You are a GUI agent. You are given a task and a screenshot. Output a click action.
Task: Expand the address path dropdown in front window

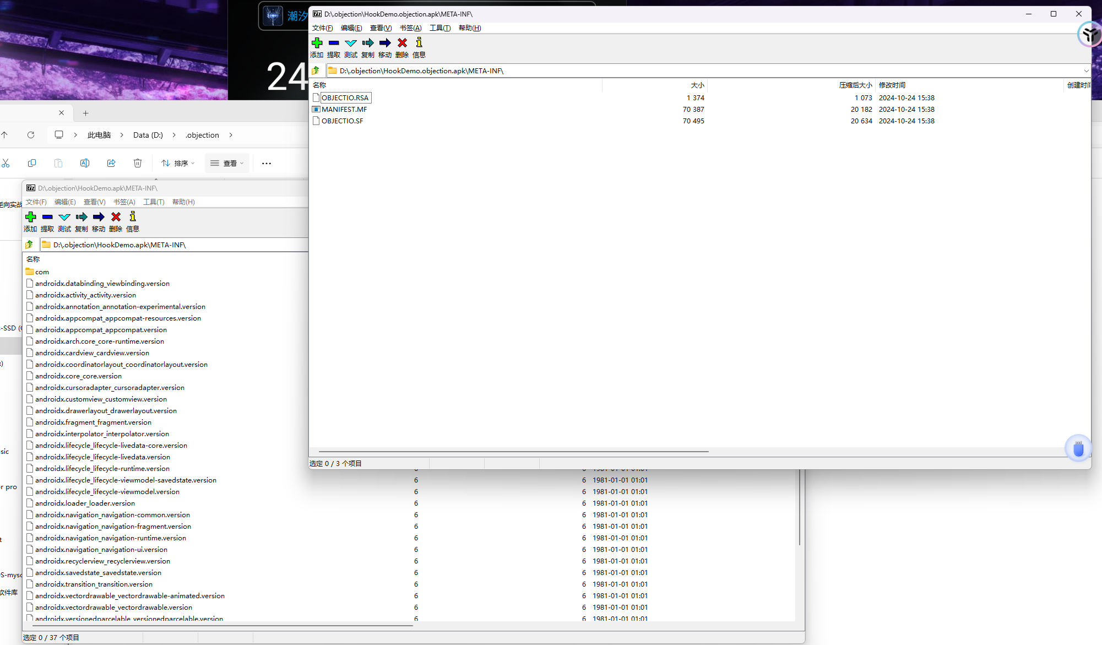[x=1085, y=71]
